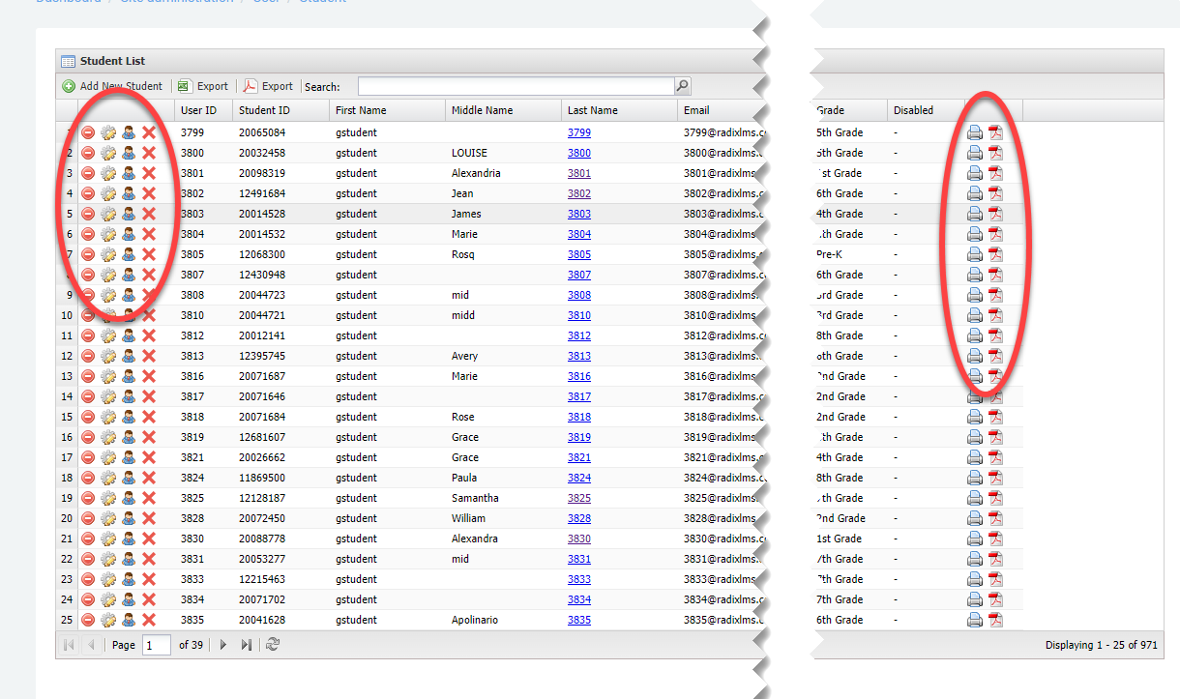Click the blue person icon for user 3812
1180x699 pixels.
[129, 335]
